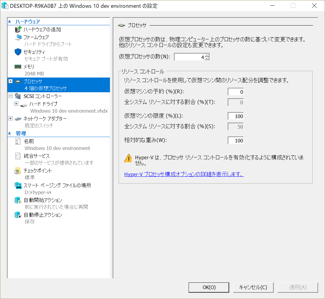Click the ネットワーク アダプター icon
This screenshot has height=299, width=325.
click(x=17, y=118)
